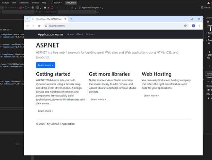Click Learn more under Getting started
Viewport: 212px width, 160px height.
coord(46,111)
